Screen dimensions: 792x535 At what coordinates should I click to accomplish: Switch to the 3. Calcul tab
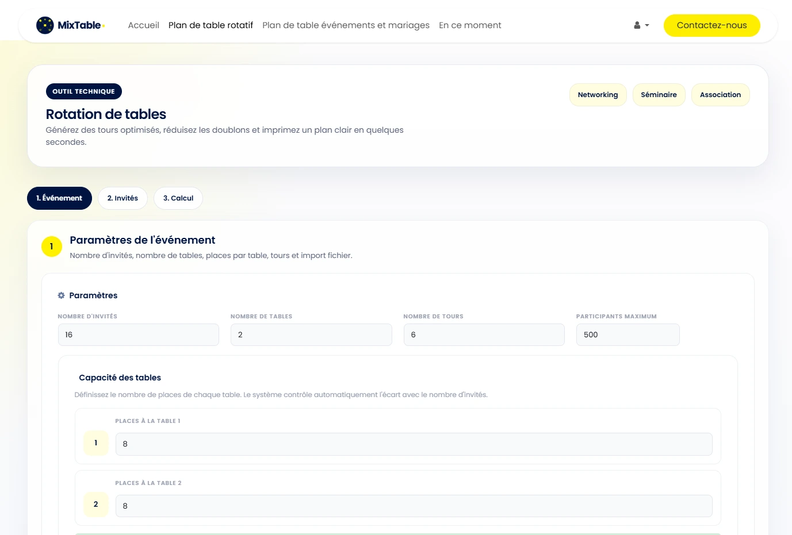pyautogui.click(x=178, y=198)
